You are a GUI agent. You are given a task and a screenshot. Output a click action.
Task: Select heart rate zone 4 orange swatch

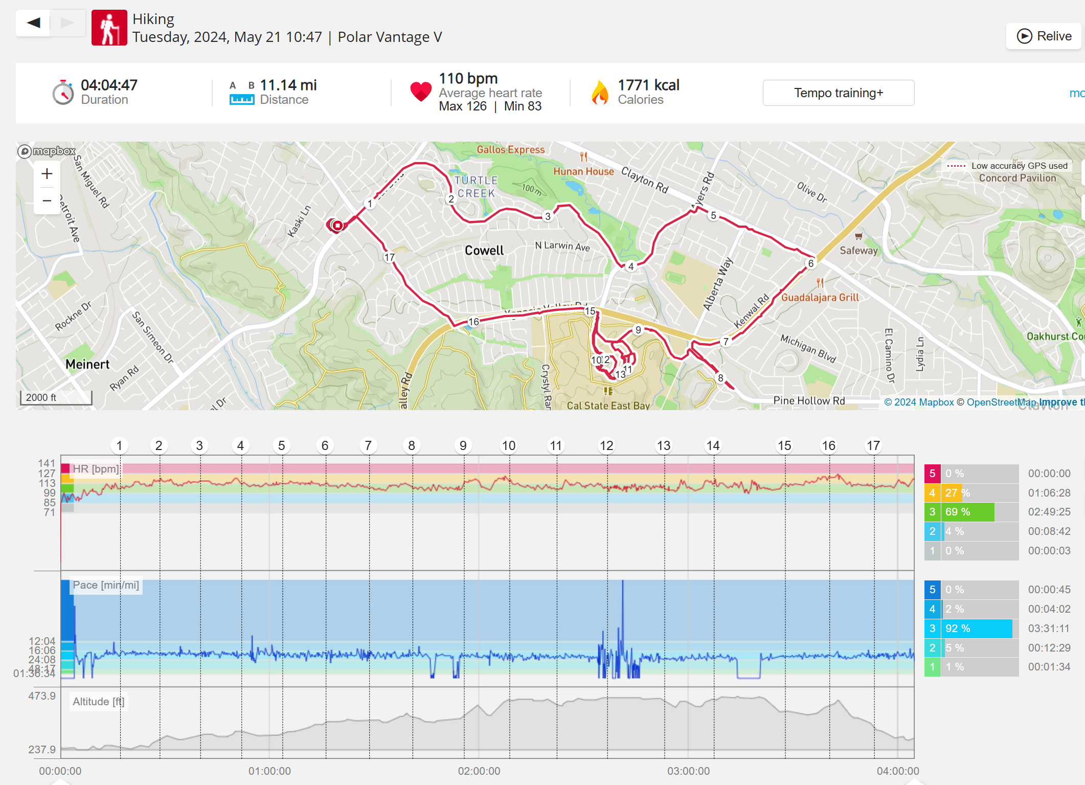pyautogui.click(x=932, y=493)
